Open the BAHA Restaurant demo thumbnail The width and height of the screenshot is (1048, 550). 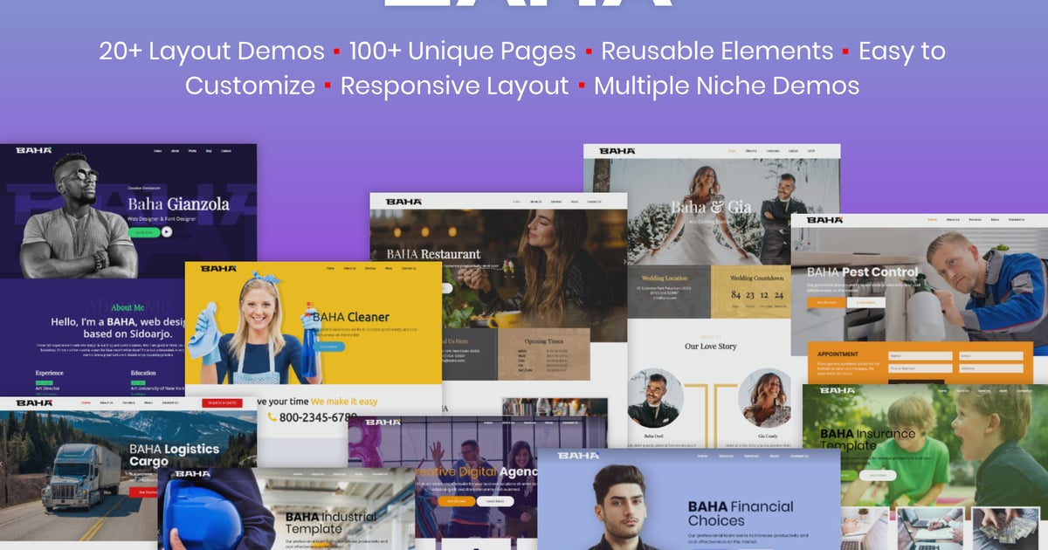(498, 262)
